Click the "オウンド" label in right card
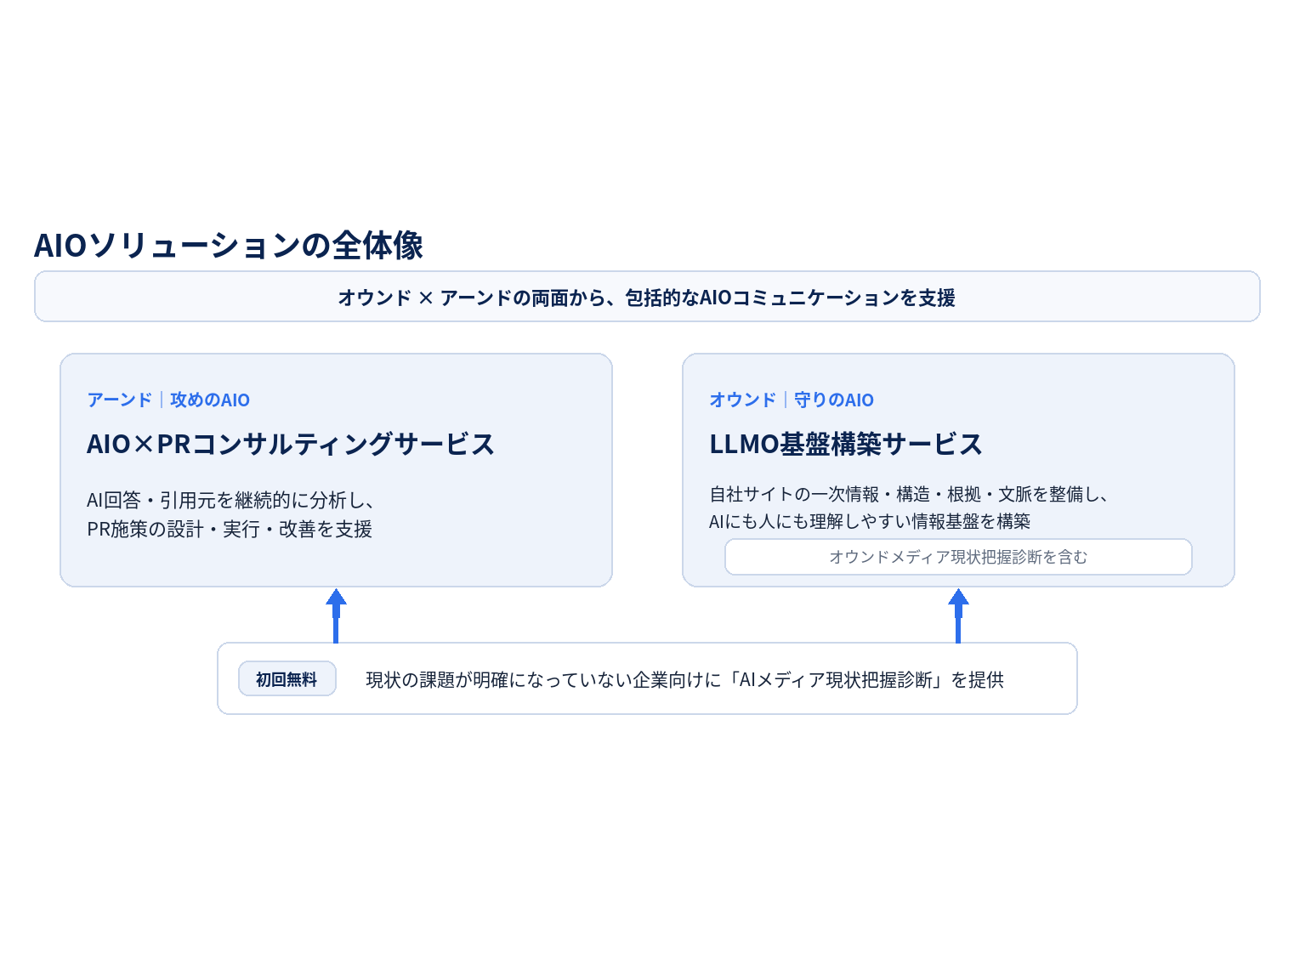This screenshot has height=970, width=1294. point(743,400)
